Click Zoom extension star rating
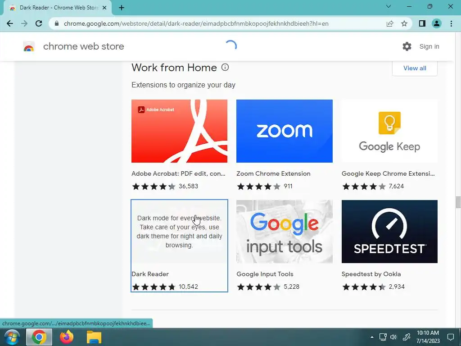This screenshot has width=461, height=346. point(259,186)
